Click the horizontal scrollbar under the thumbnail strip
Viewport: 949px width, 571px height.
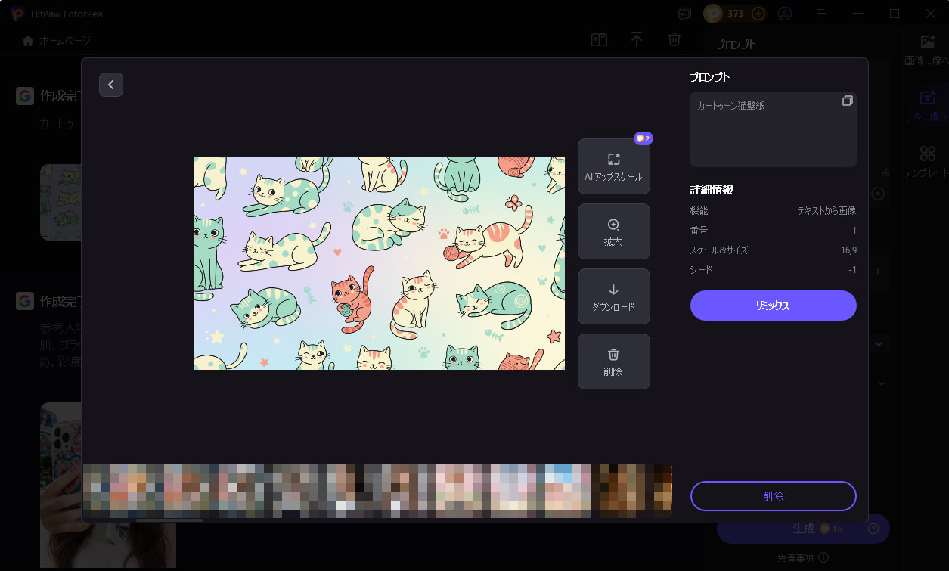(x=169, y=520)
